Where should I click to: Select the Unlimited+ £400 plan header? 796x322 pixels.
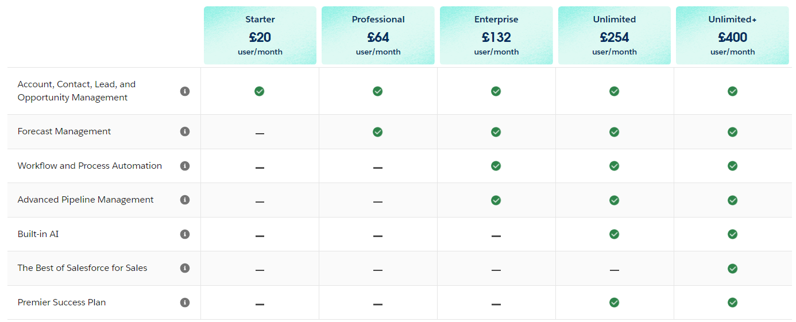pyautogui.click(x=732, y=36)
